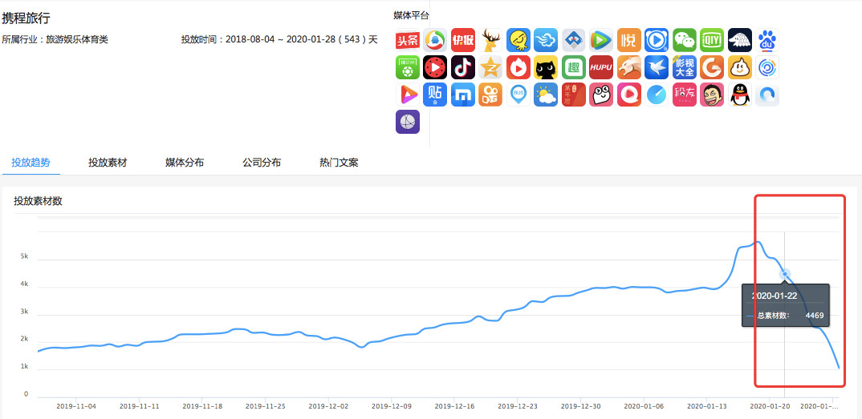
Task: Click the Douyin (TikTok) icon
Action: 462,68
